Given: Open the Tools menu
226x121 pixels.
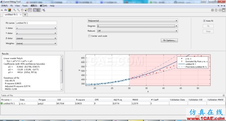Looking at the screenshot, I should 25,6.
